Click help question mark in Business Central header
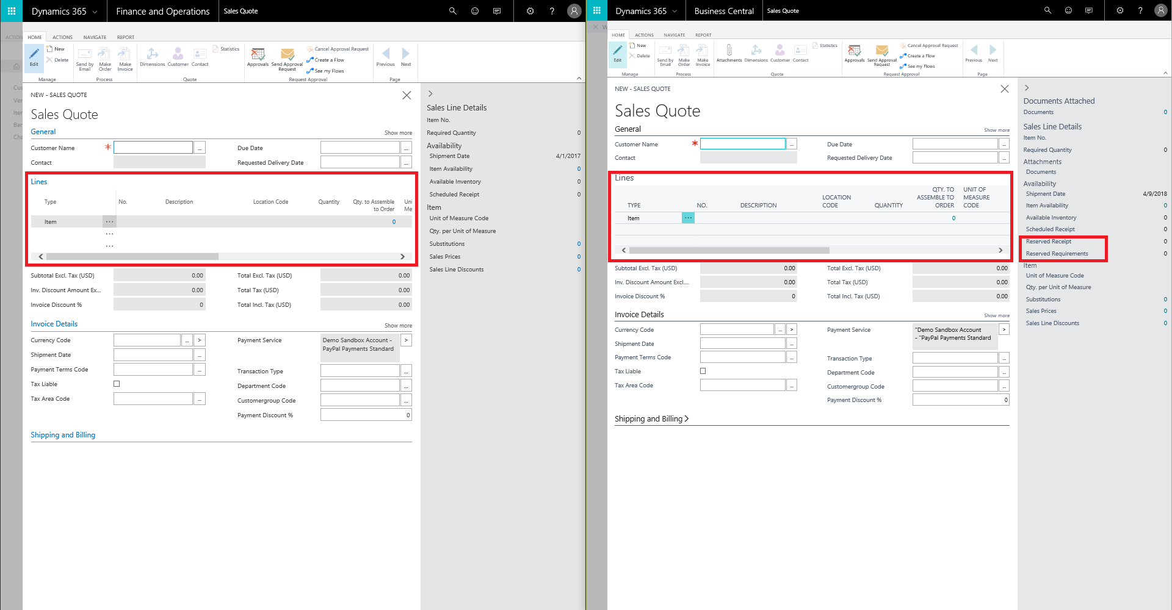 1140,10
